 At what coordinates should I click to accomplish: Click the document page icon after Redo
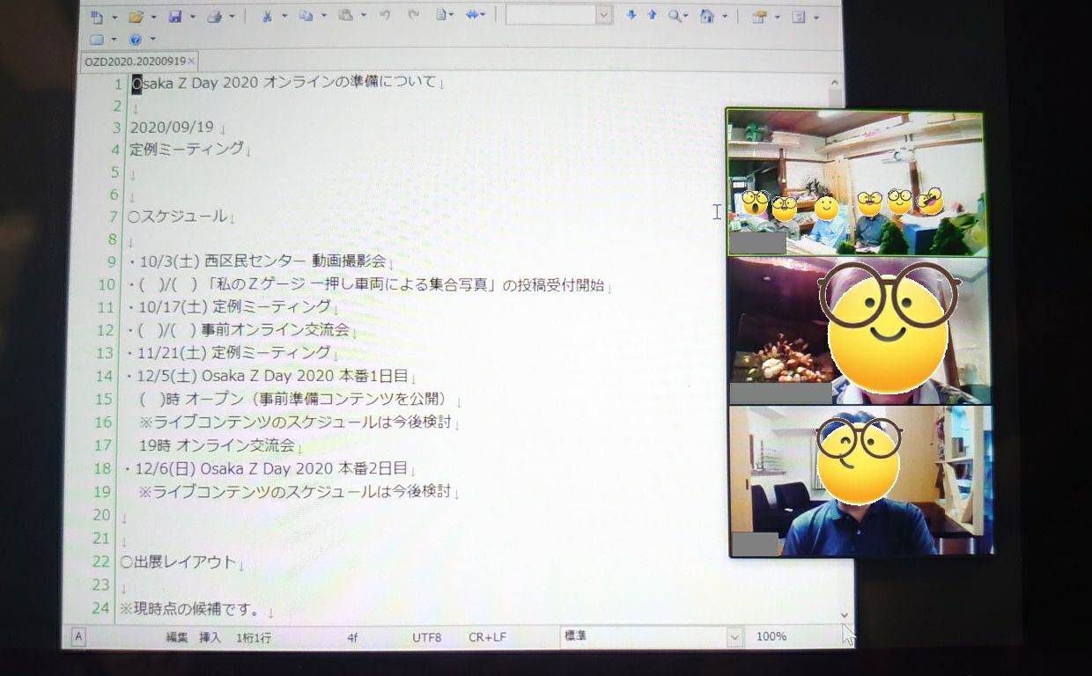[441, 15]
